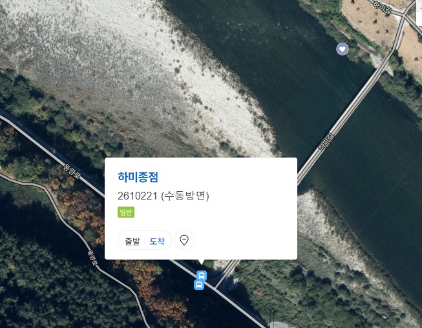Set stop as 출발 departure point
This screenshot has width=422, height=328.
click(x=132, y=241)
